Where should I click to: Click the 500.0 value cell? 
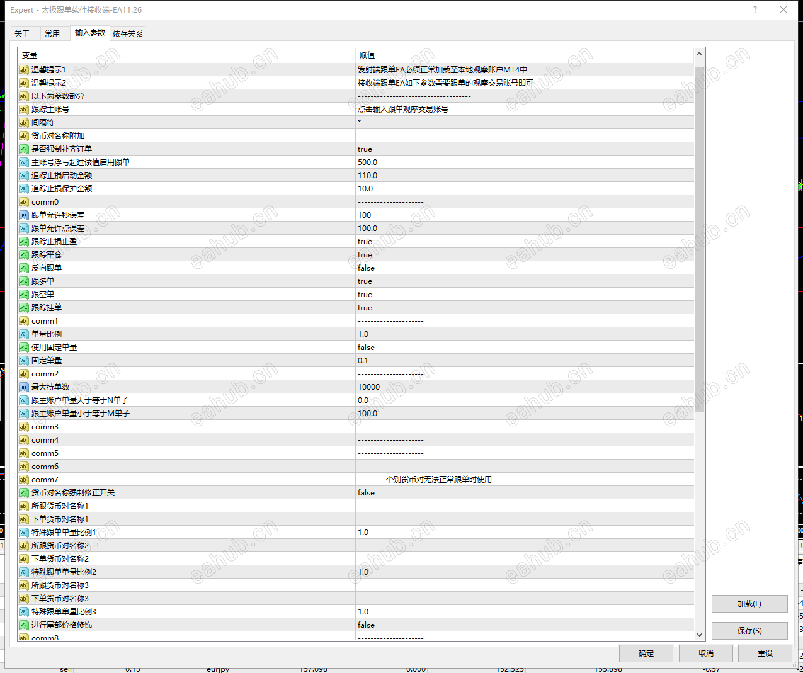pyautogui.click(x=525, y=162)
